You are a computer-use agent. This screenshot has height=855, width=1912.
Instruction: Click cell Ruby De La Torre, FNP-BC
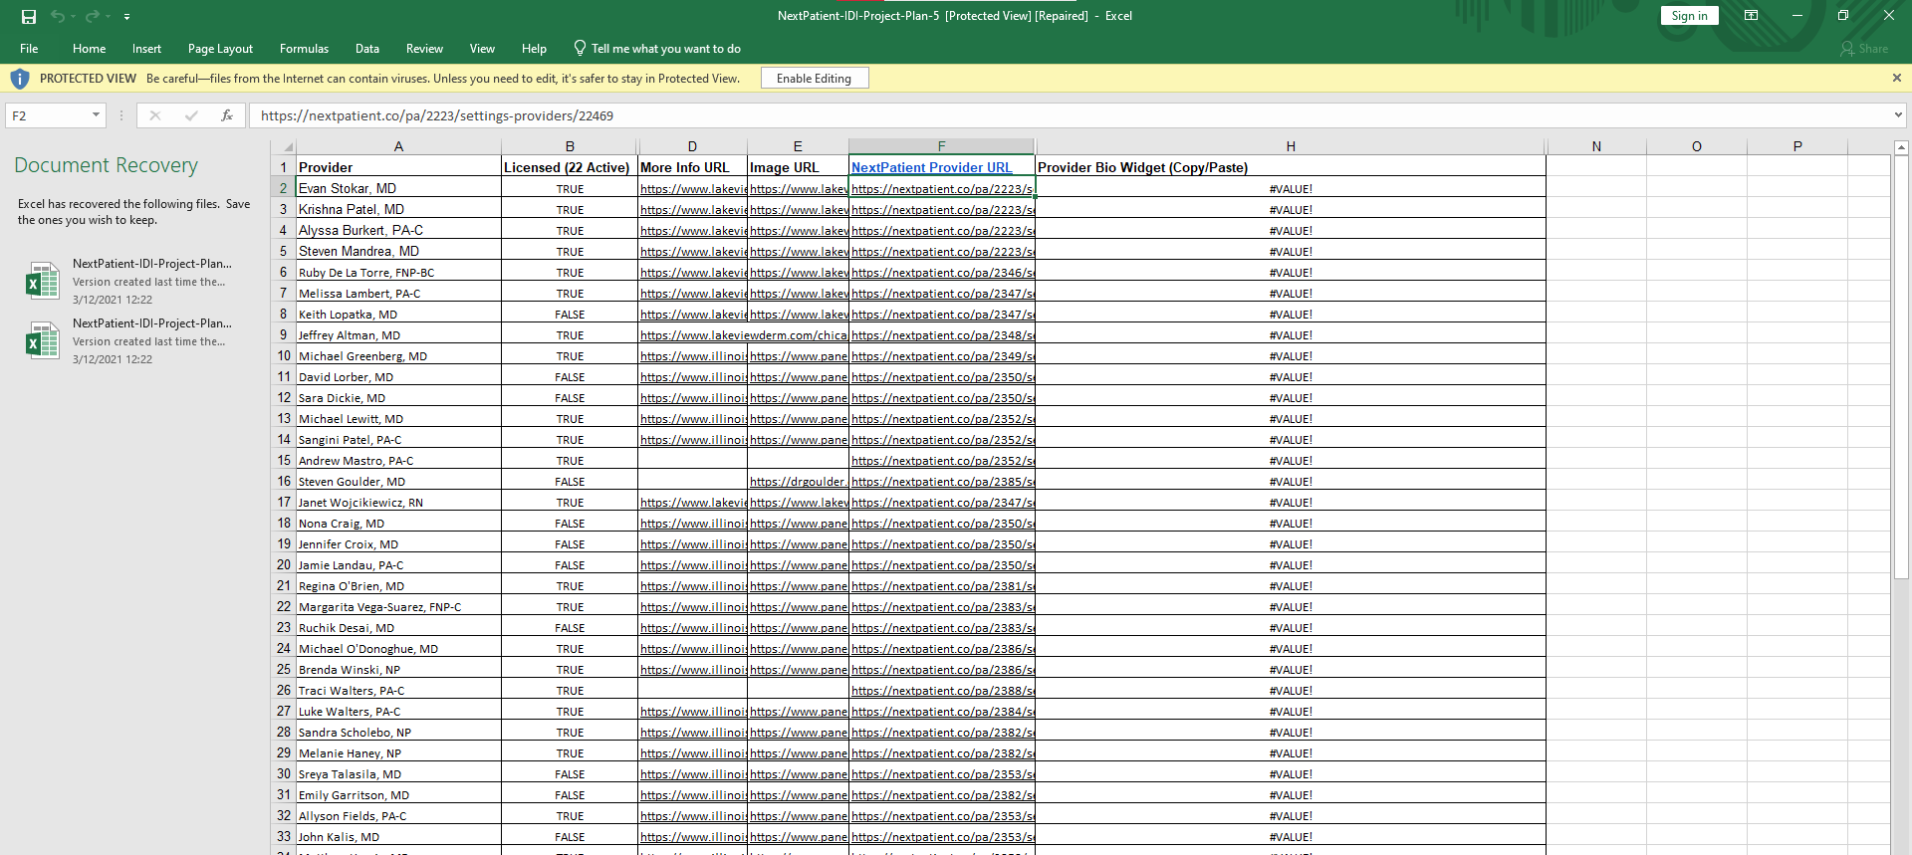point(398,273)
